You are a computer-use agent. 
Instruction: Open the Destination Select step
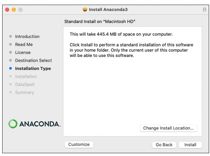point(33,60)
